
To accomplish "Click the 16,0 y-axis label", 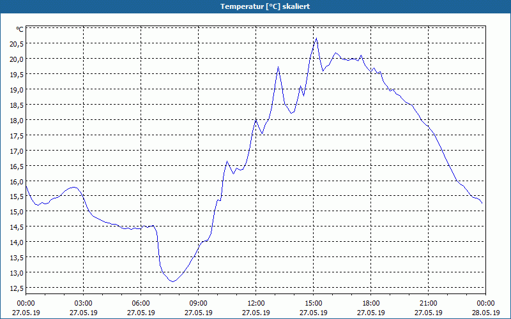I will (x=17, y=182).
